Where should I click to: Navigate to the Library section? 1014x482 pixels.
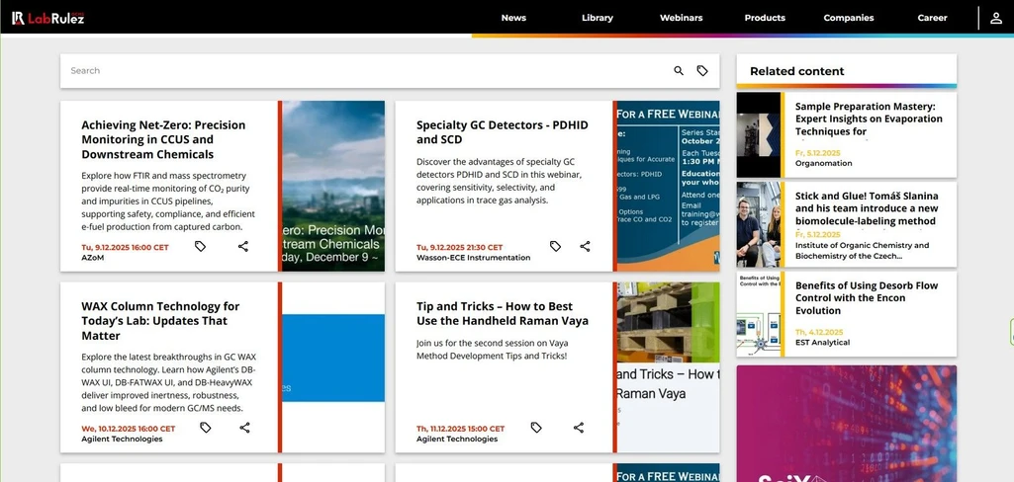coord(598,18)
